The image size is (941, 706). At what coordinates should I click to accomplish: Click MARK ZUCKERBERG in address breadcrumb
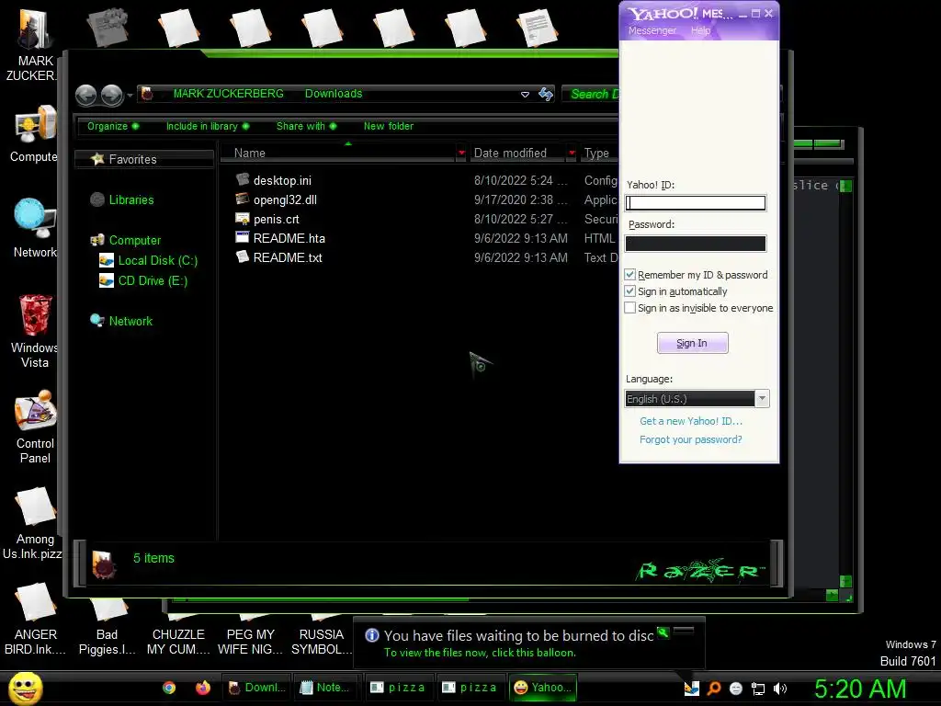[228, 94]
